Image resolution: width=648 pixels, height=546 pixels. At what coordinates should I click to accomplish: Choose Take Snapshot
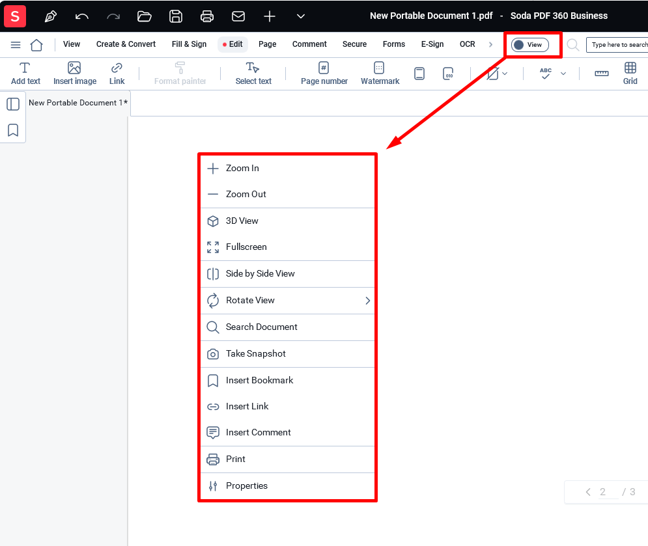(288, 354)
